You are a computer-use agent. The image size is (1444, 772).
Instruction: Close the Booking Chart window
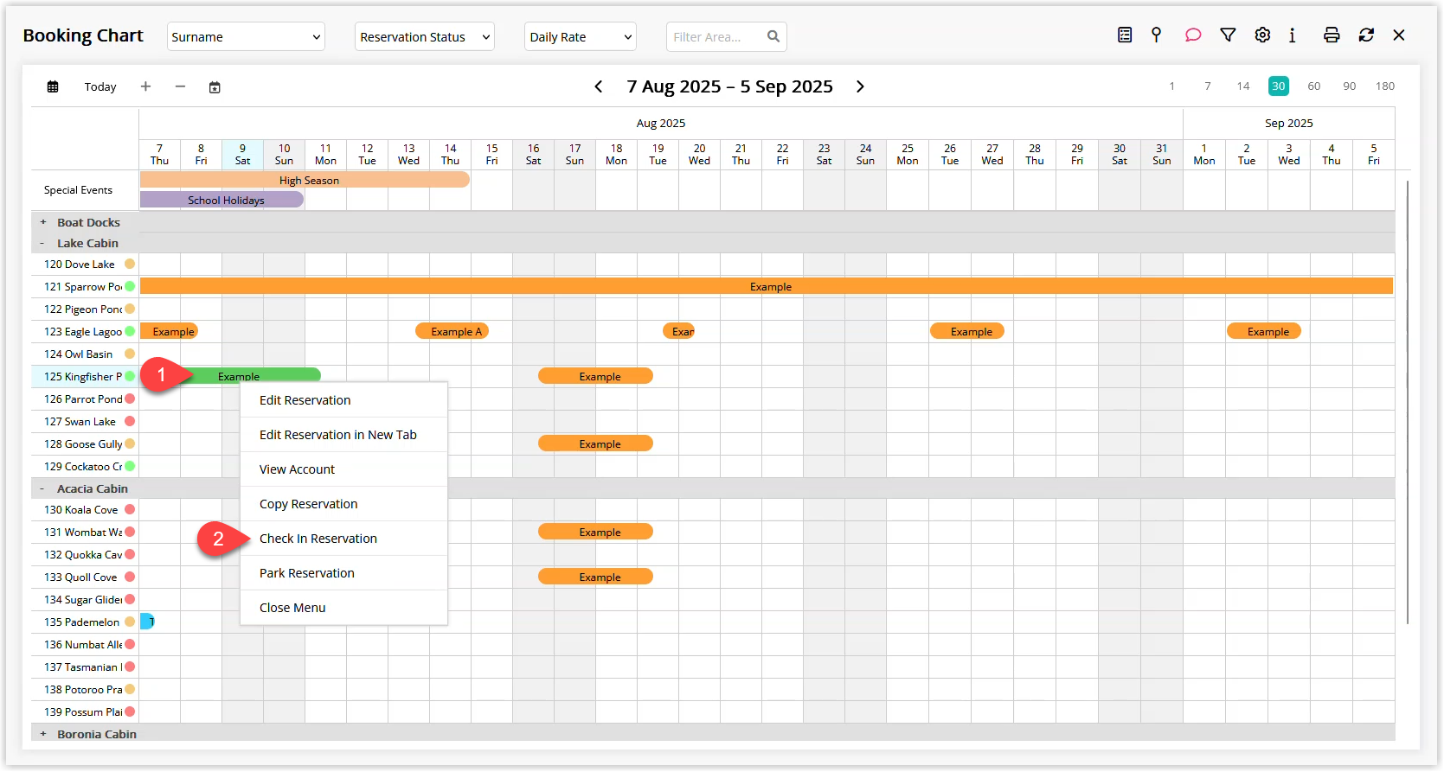tap(1399, 35)
